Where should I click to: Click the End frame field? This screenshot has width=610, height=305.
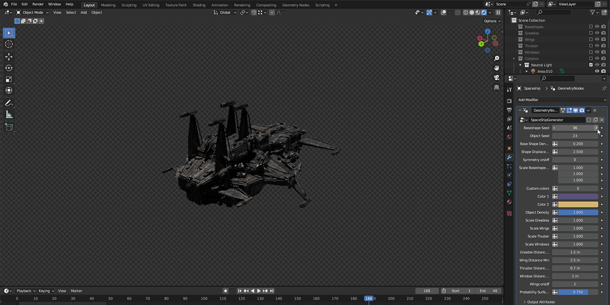(490, 291)
